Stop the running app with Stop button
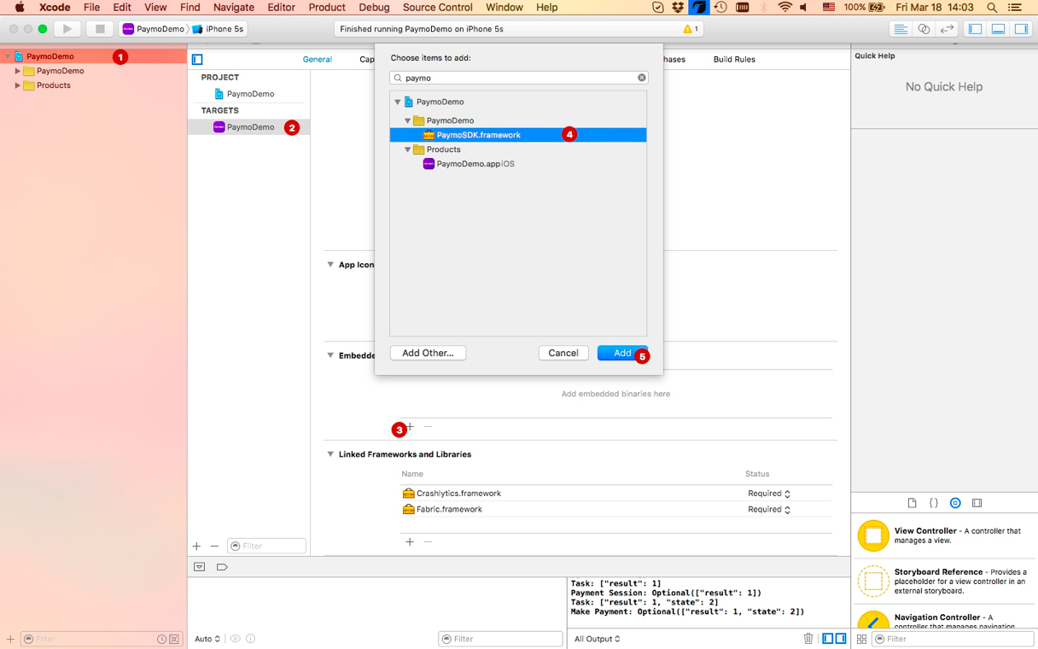 pos(100,29)
